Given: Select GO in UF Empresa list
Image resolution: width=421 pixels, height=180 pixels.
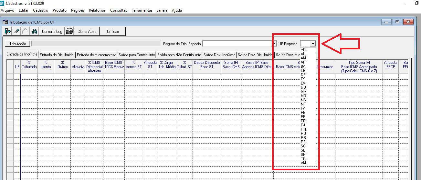Looking at the screenshot, I should 308,87.
